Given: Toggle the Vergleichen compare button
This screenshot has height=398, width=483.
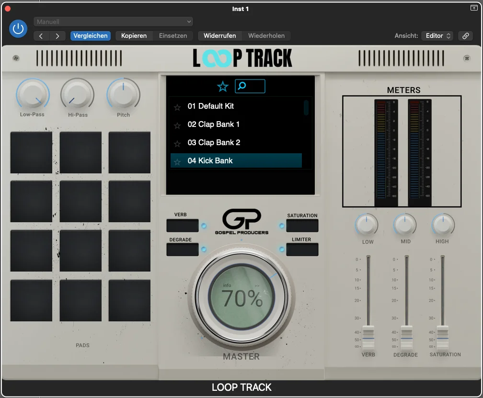Looking at the screenshot, I should [90, 36].
